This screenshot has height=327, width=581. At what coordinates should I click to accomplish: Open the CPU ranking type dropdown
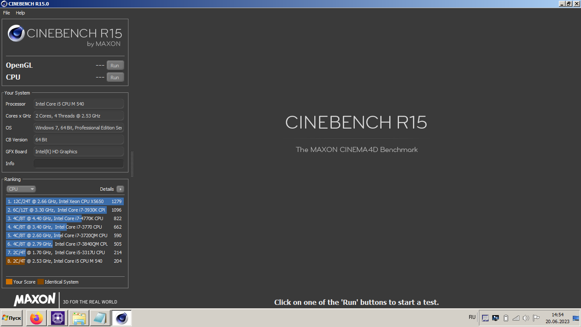click(x=21, y=189)
